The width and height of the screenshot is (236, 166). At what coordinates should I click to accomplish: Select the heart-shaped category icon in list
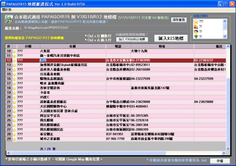click(196, 37)
